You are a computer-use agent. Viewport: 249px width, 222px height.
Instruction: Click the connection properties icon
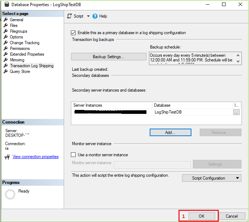click(7, 157)
